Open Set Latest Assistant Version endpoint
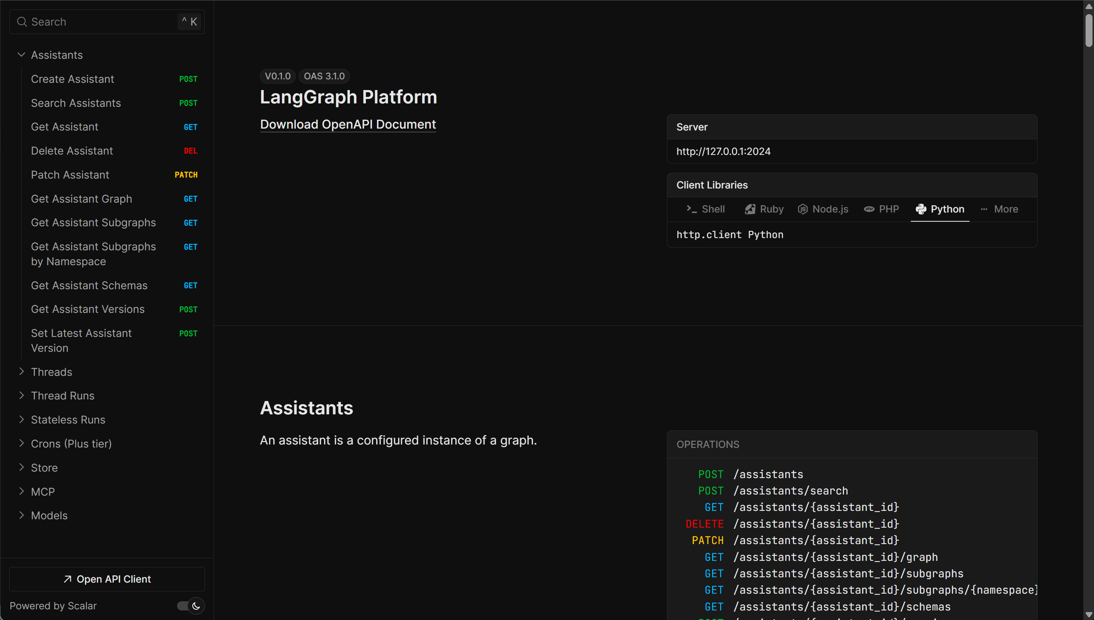The width and height of the screenshot is (1094, 620). pyautogui.click(x=114, y=341)
